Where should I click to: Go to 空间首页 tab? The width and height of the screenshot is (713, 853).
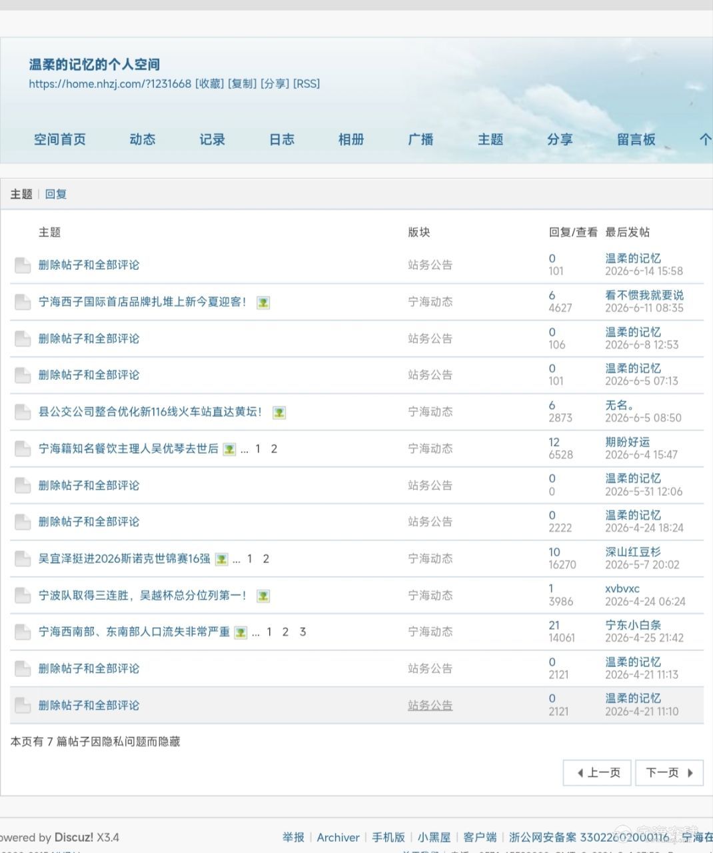click(x=60, y=139)
